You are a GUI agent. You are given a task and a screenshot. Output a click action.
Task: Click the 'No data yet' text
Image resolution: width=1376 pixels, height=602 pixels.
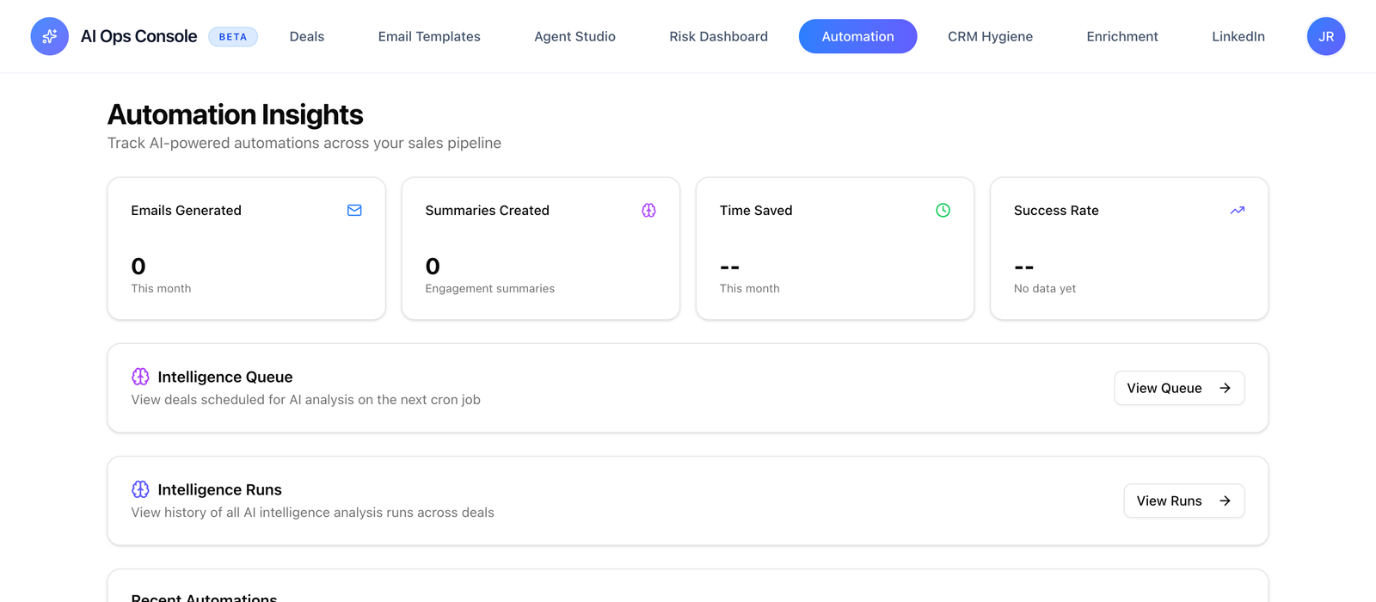tap(1045, 288)
